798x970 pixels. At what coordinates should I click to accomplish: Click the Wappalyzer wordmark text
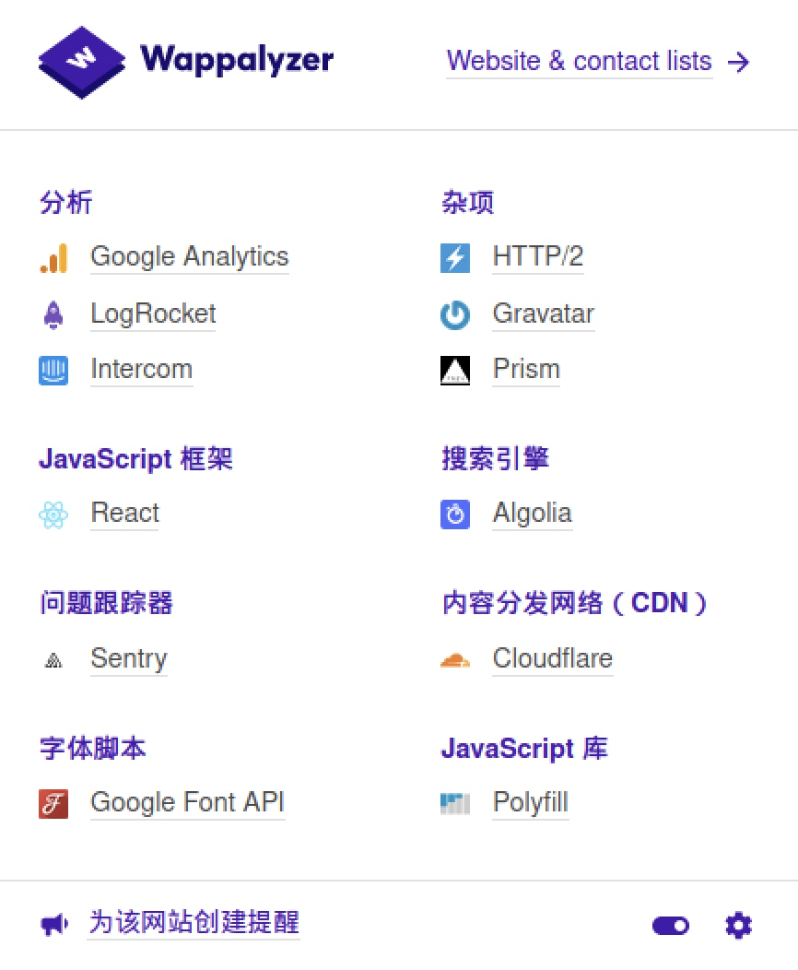(237, 61)
